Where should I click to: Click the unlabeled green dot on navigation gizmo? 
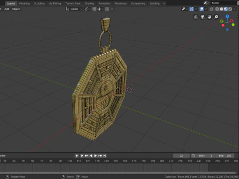233,25
